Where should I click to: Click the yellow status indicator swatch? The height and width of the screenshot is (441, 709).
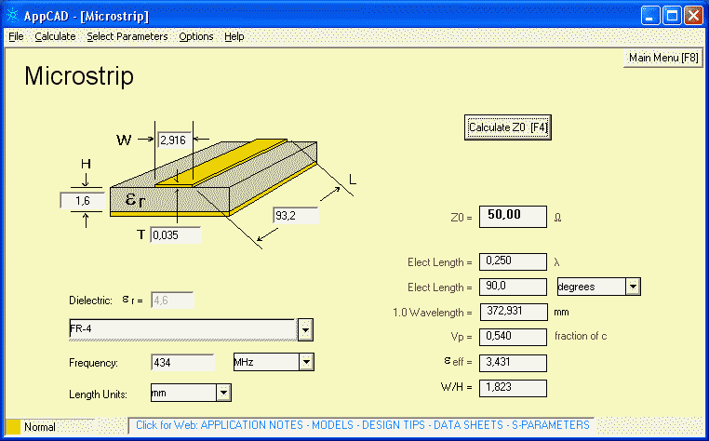tap(13, 426)
